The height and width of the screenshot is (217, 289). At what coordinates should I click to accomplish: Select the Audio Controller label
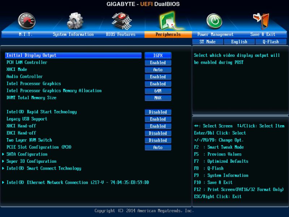(25, 76)
